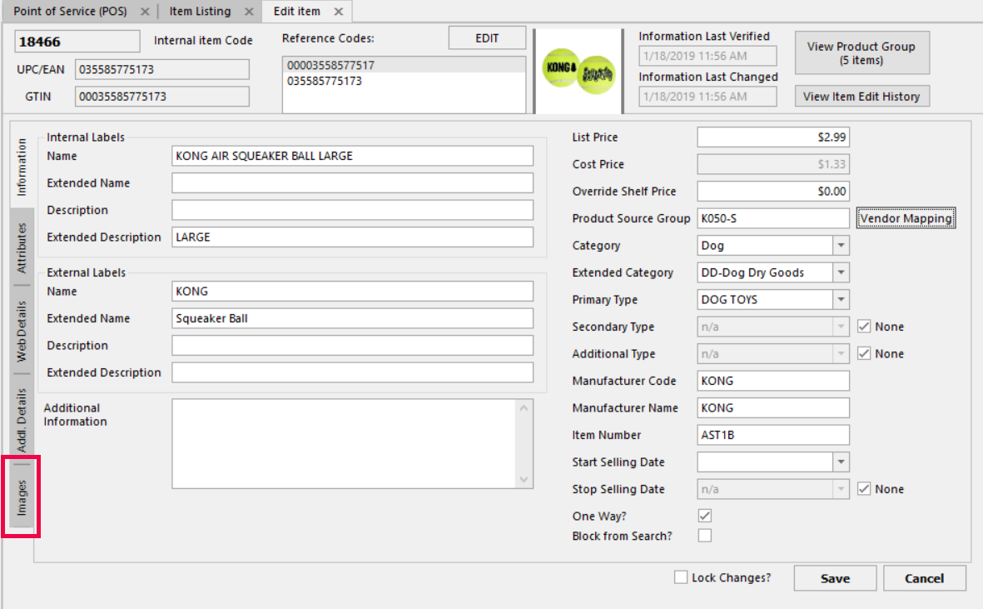The width and height of the screenshot is (983, 609).
Task: Click the UPC/EAN input field
Action: coord(161,69)
